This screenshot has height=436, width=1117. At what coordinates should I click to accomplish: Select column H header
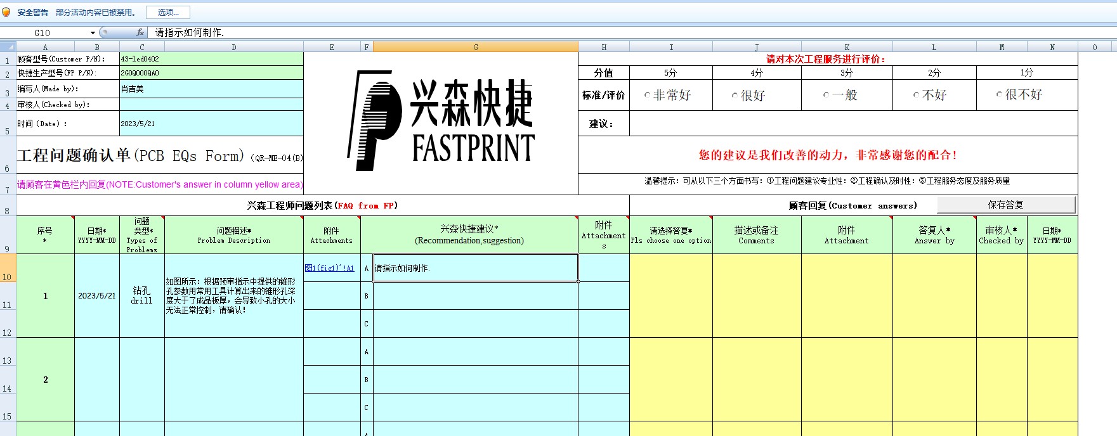[x=604, y=47]
